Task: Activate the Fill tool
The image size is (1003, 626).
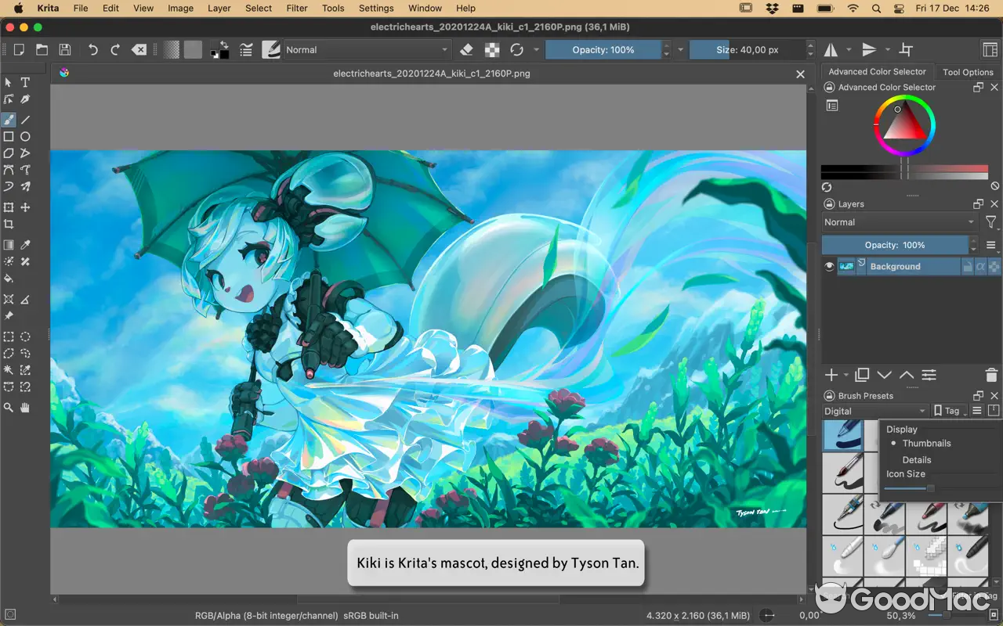Action: tap(9, 279)
